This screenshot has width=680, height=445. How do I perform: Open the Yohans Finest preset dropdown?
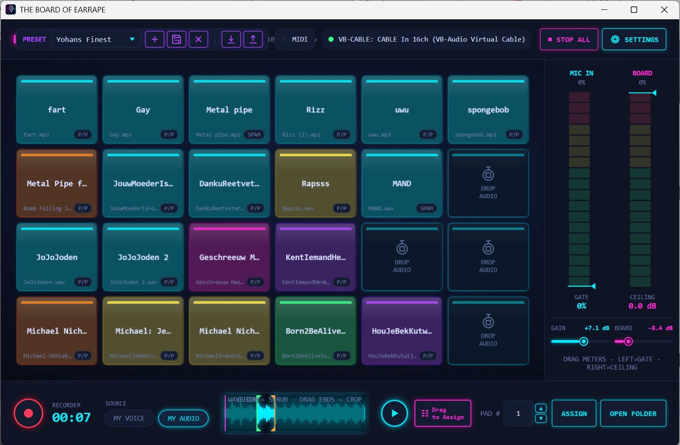96,39
